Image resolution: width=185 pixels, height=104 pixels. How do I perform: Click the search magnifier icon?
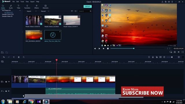coord(90,11)
